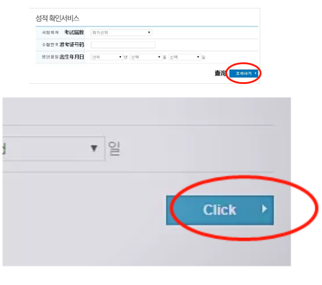Click the arrow of the exam session dropdown
322x285 pixels.
click(x=149, y=33)
